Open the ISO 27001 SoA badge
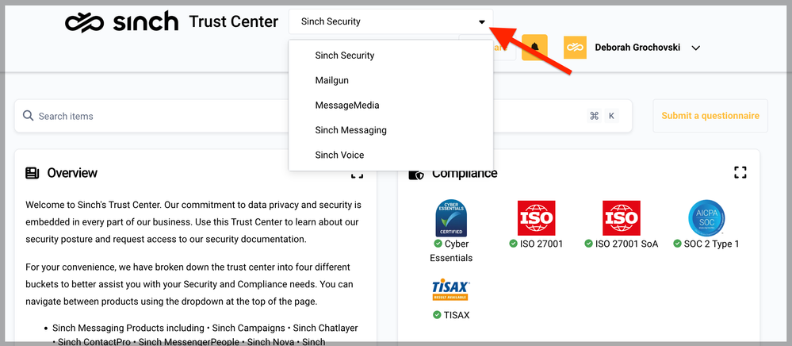 tap(622, 218)
